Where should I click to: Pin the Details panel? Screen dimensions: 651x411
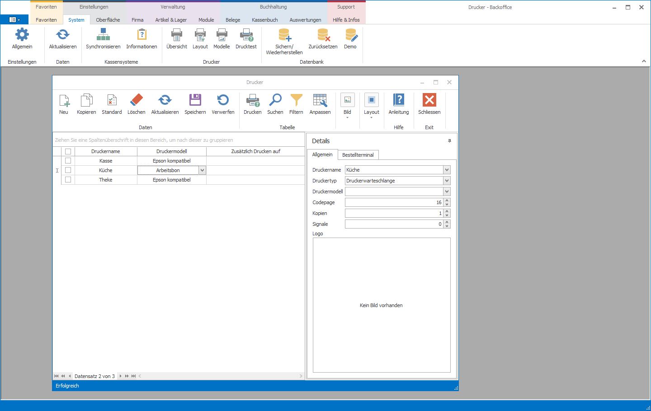point(449,141)
